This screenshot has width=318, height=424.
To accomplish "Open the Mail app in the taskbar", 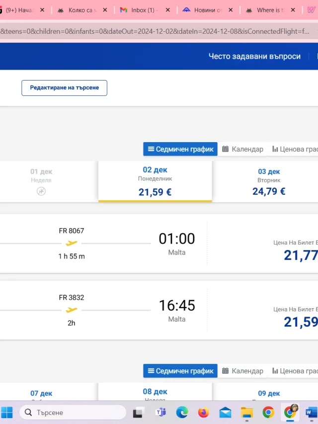I will pos(225,413).
